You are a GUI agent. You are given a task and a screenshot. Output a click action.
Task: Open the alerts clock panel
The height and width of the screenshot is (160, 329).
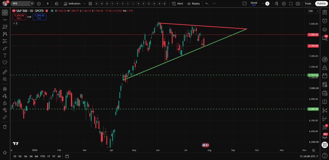[325, 21]
